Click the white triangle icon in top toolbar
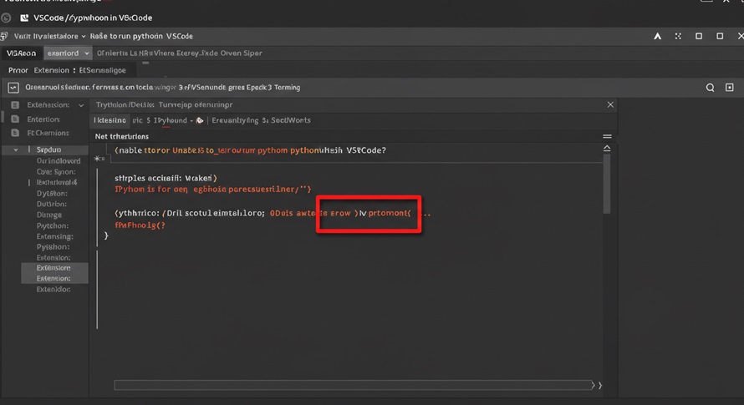Image resolution: width=744 pixels, height=405 pixels. coord(658,36)
